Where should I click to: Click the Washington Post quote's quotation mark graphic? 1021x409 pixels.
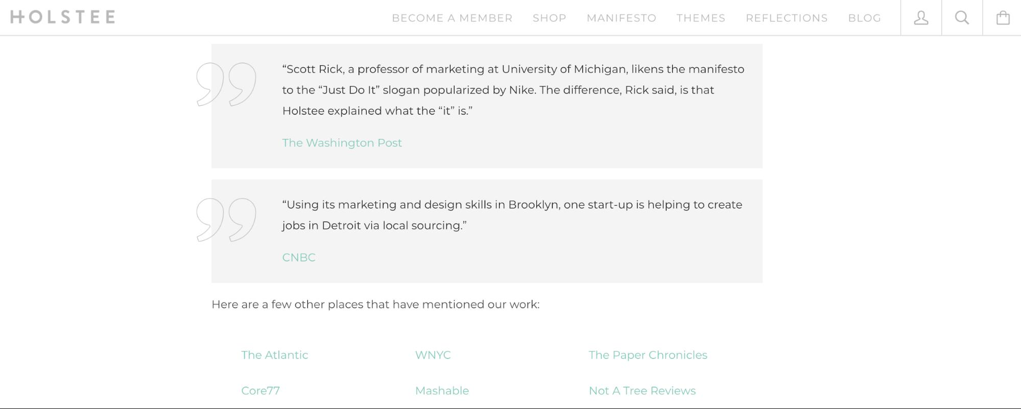click(226, 84)
